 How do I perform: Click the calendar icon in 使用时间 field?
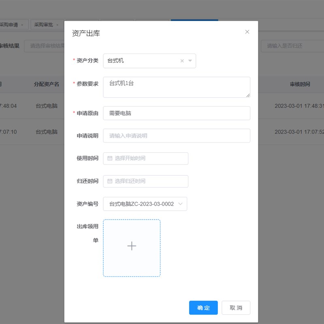[110, 158]
